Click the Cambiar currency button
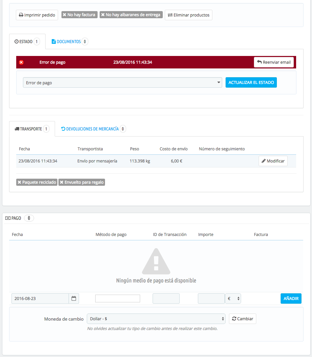The width and height of the screenshot is (312, 357). point(242,319)
